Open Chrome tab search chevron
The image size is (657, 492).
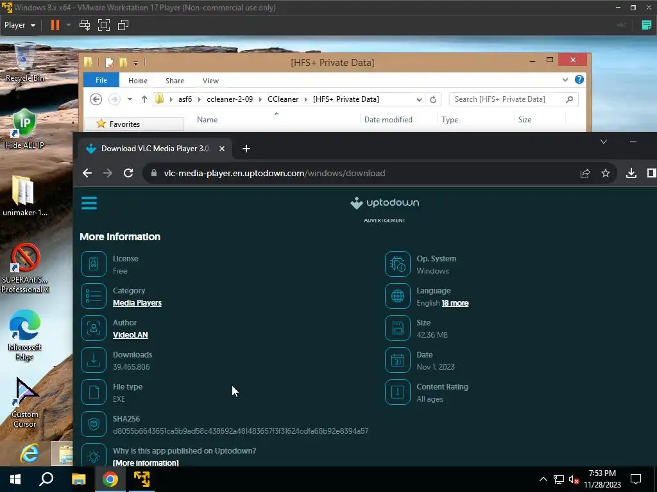click(604, 142)
